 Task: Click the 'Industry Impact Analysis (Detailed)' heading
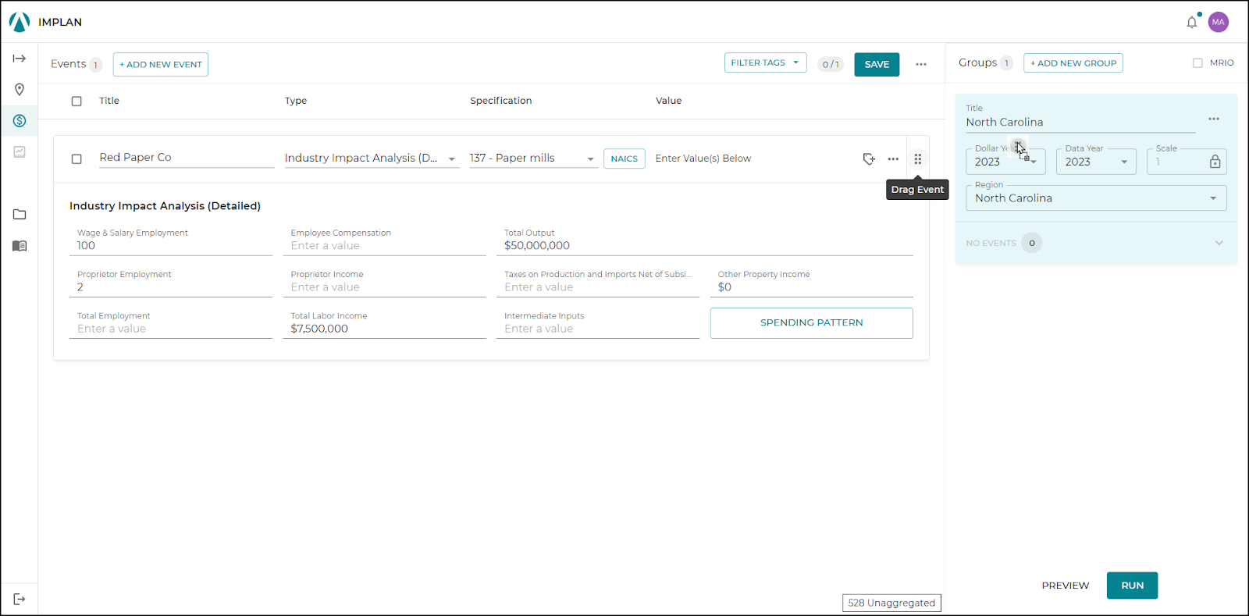point(165,206)
